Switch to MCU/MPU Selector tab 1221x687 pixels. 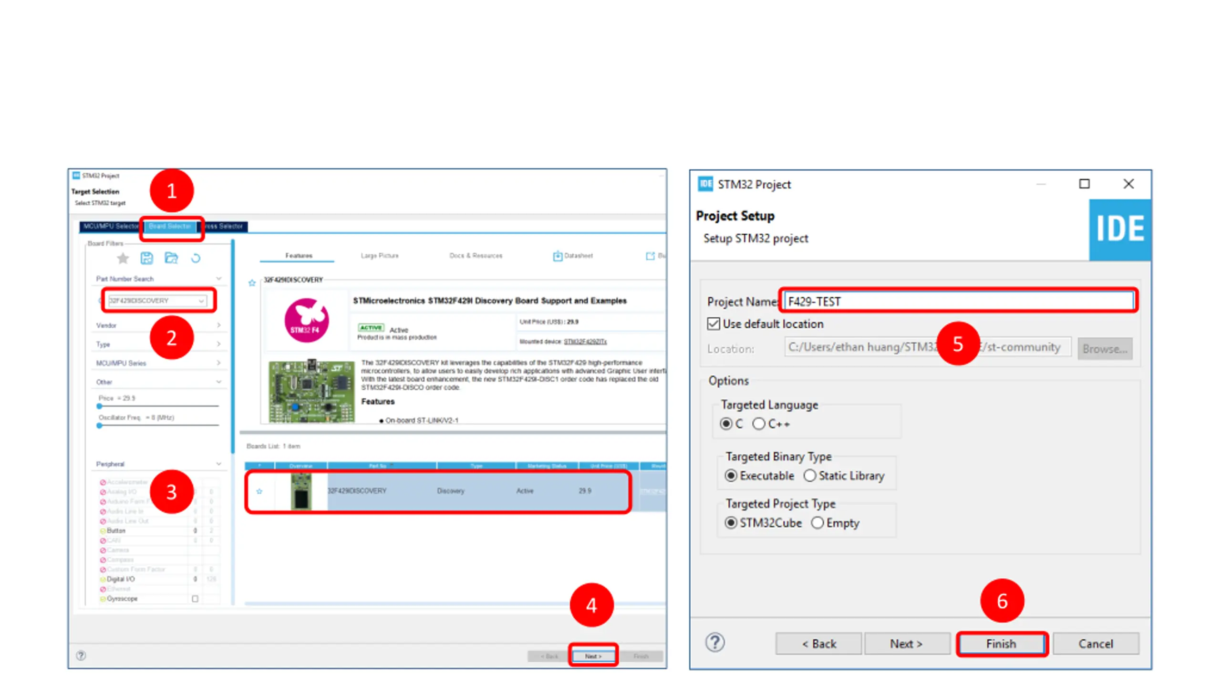[111, 226]
